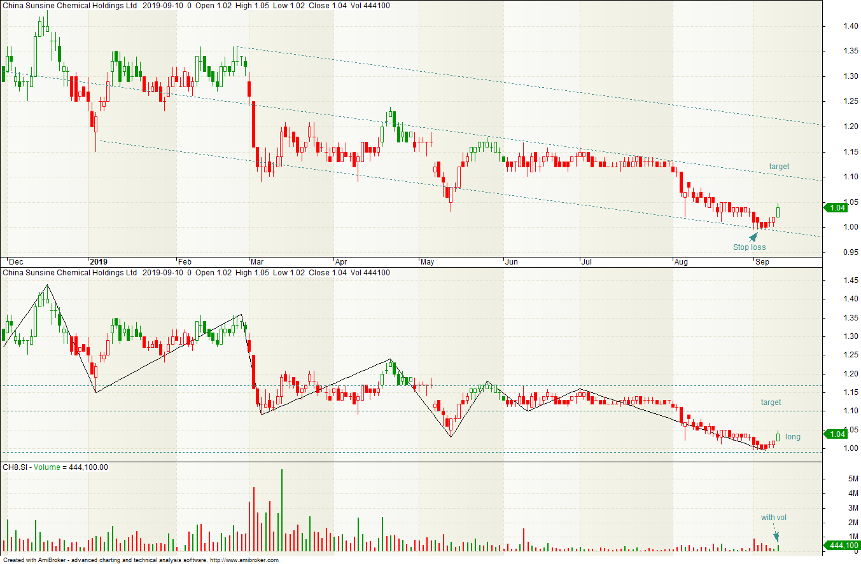Click the "Jul" month label
861x564 pixels.
pyautogui.click(x=586, y=262)
